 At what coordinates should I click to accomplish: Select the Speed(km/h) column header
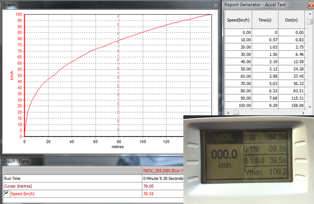[x=238, y=20]
